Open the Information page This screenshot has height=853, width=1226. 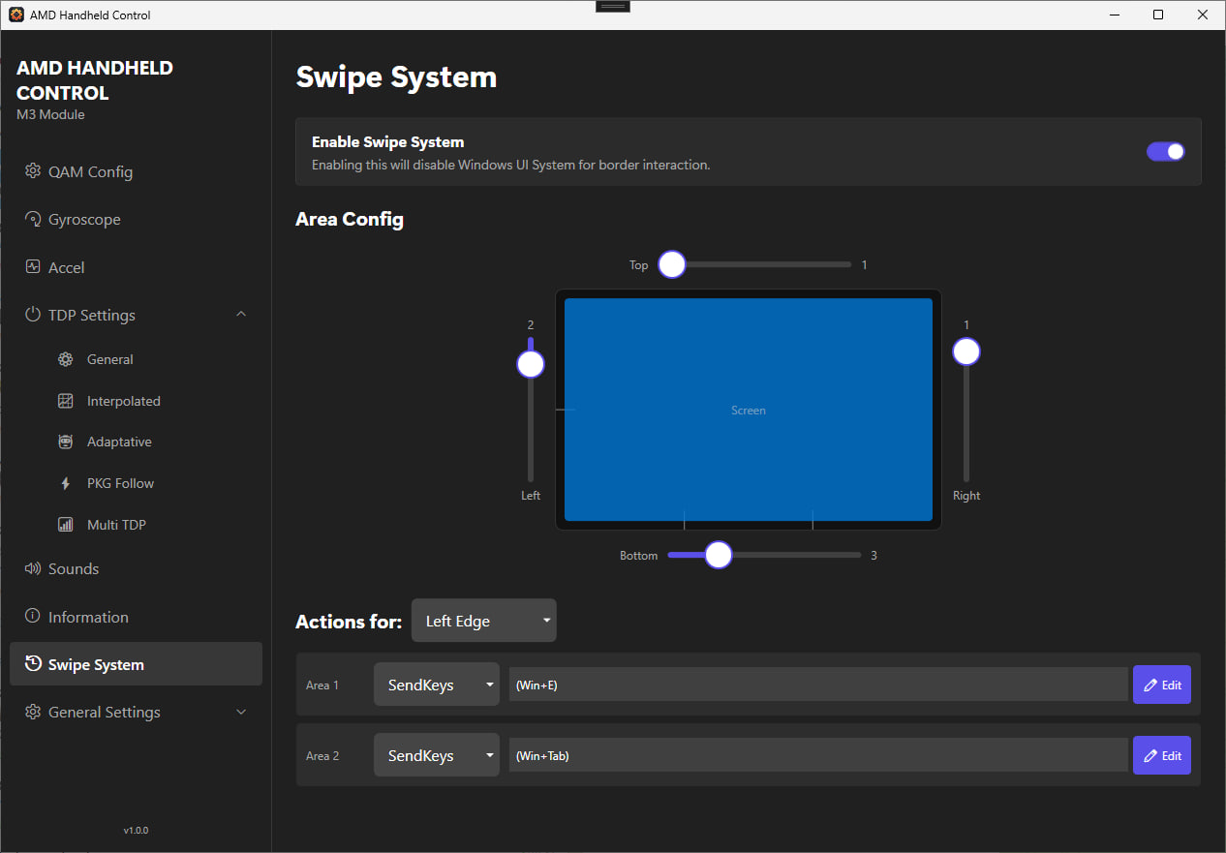pos(136,617)
